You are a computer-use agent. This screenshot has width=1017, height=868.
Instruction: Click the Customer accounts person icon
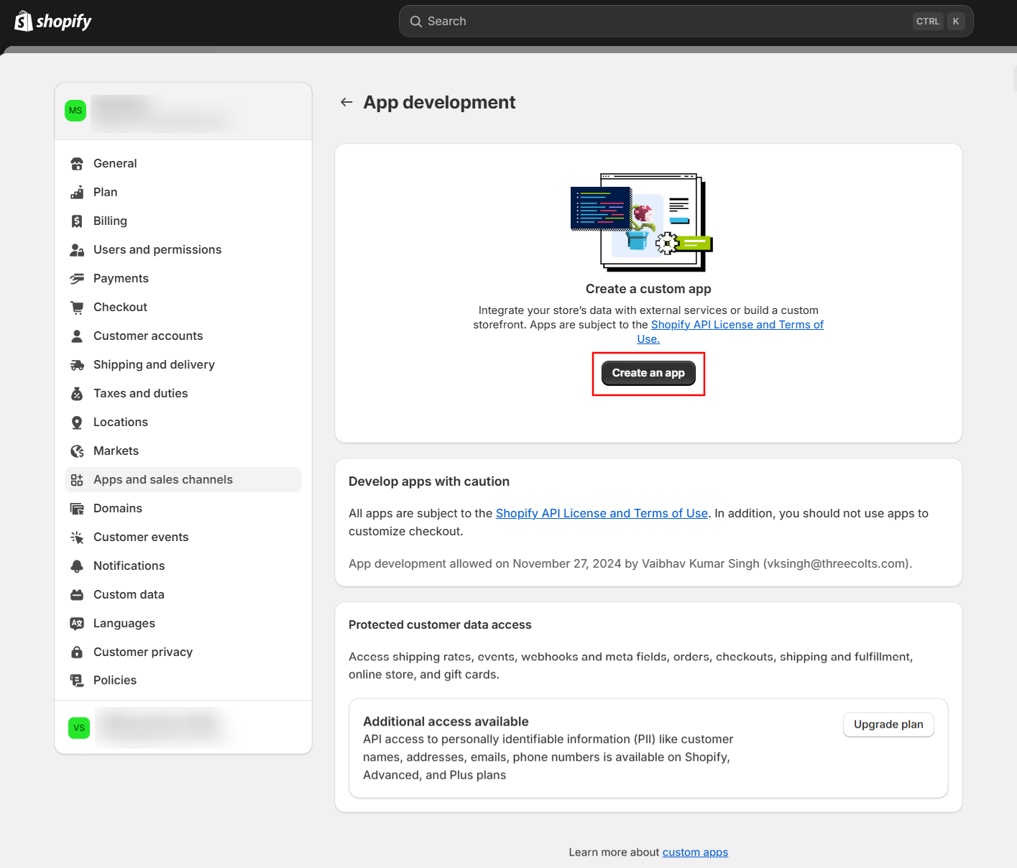(x=77, y=336)
